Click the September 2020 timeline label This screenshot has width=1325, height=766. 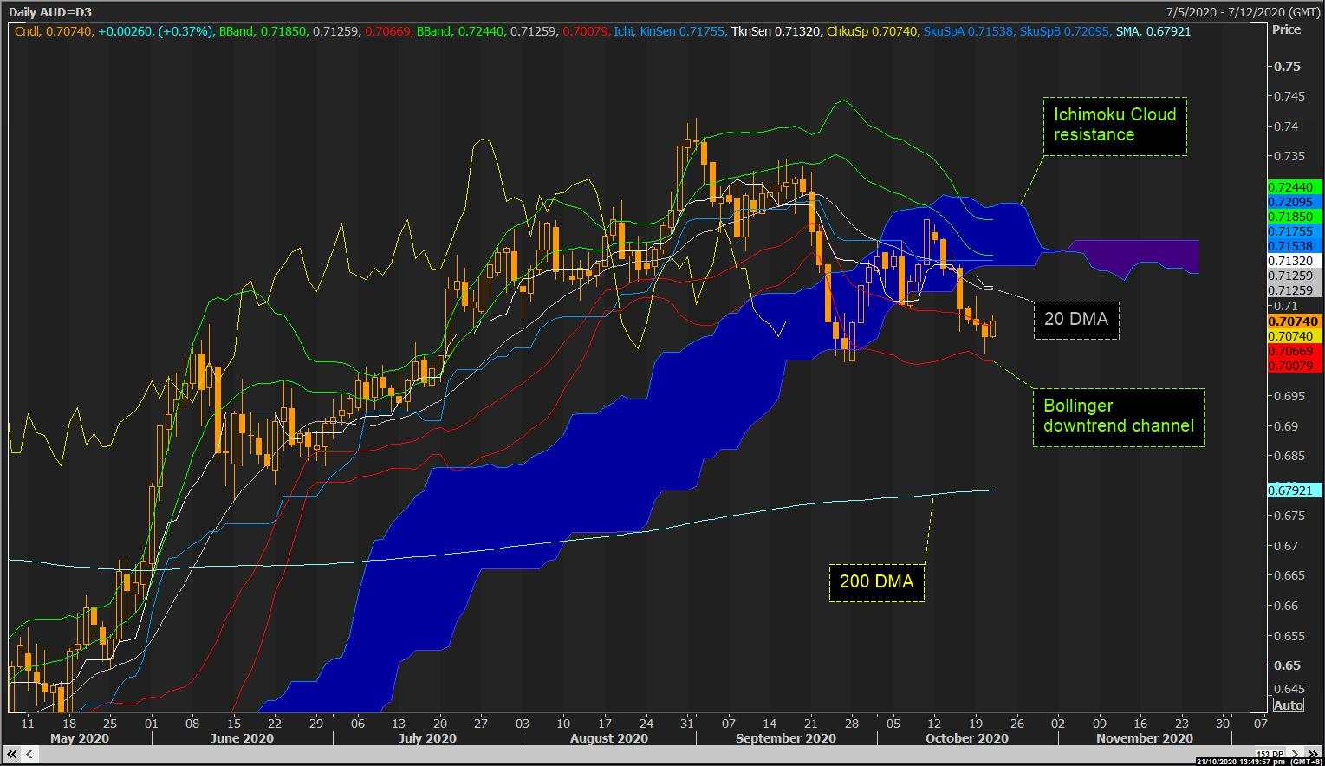click(785, 738)
